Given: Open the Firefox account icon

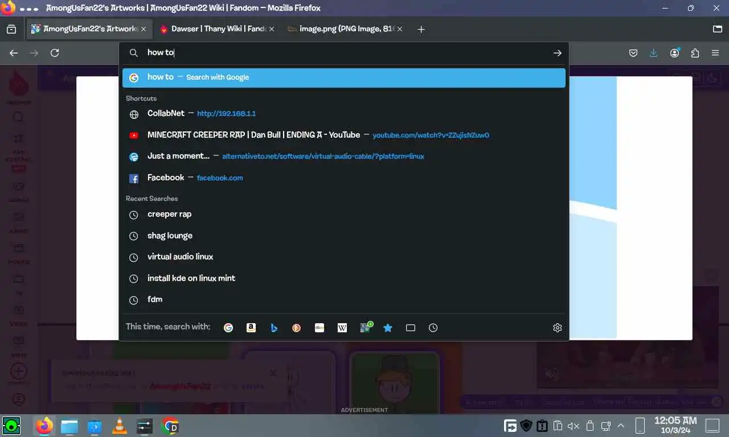Looking at the screenshot, I should pyautogui.click(x=675, y=53).
